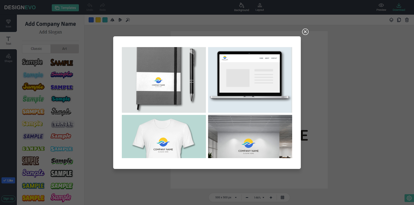
Task: Click the DesignEvo logo
Action: (x=20, y=8)
